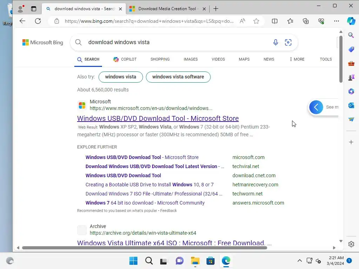Open the tab actions menu icon
The width and height of the screenshot is (359, 269).
pyautogui.click(x=34, y=9)
